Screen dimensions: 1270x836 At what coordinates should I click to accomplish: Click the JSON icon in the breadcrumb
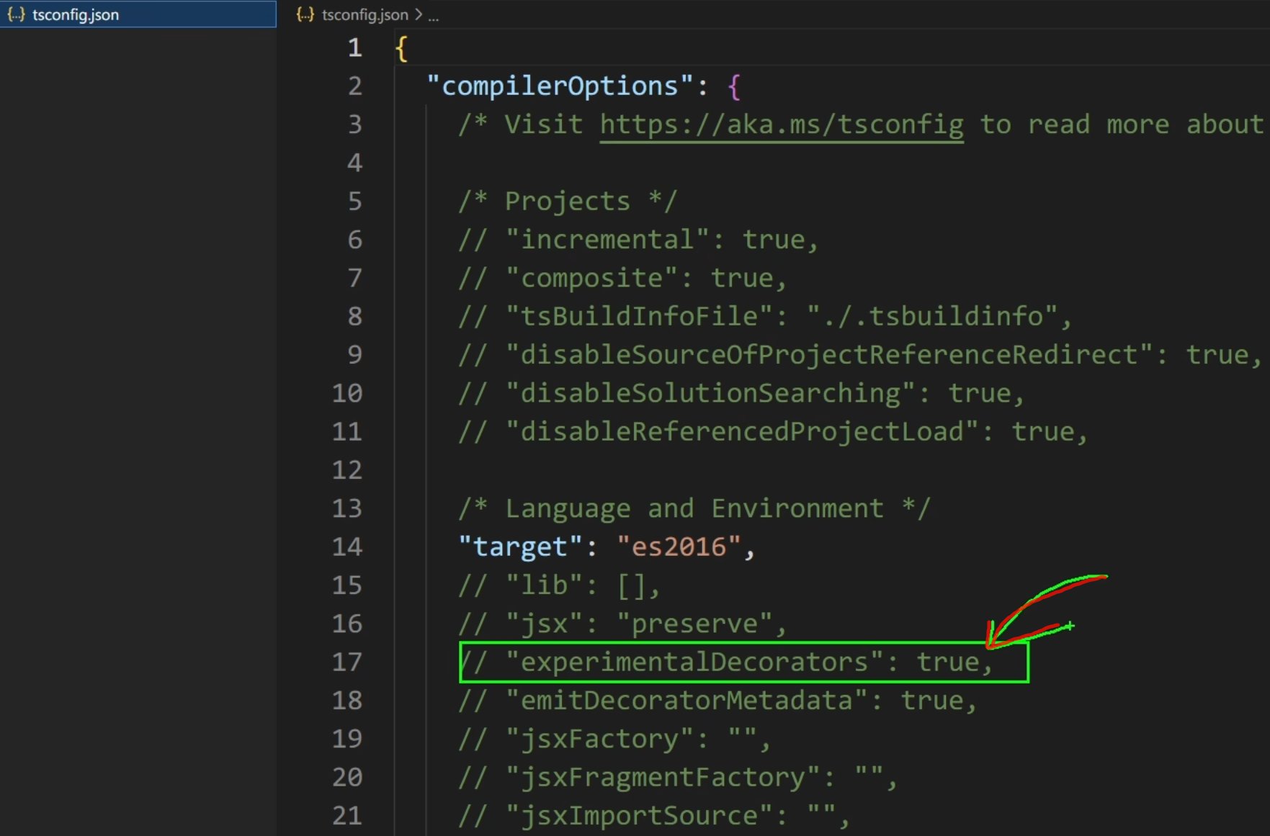coord(305,14)
